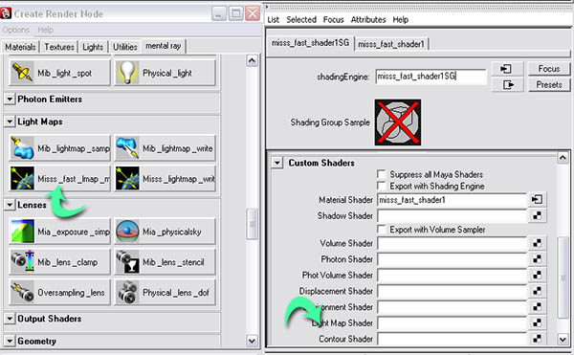
Task: Click the Phot Volume Shader map button
Action: click(537, 275)
